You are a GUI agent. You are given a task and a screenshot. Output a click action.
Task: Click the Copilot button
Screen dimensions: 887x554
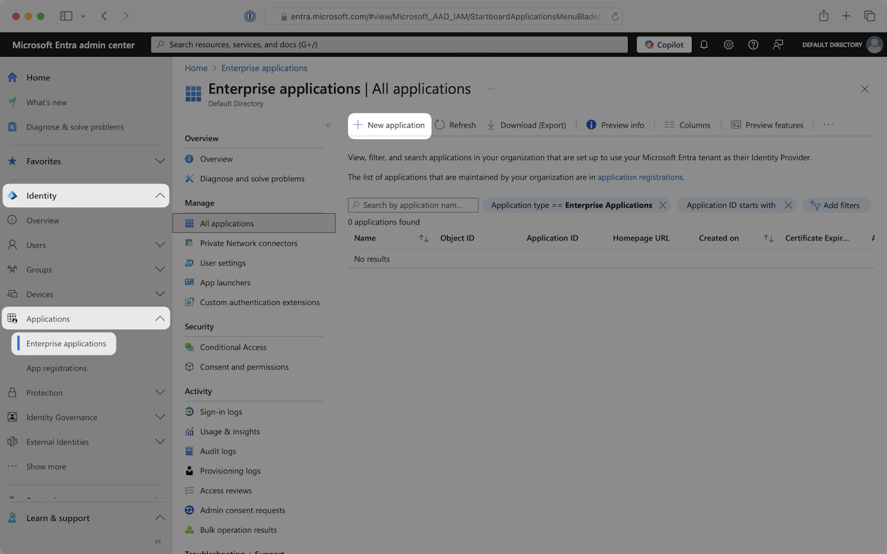point(664,45)
